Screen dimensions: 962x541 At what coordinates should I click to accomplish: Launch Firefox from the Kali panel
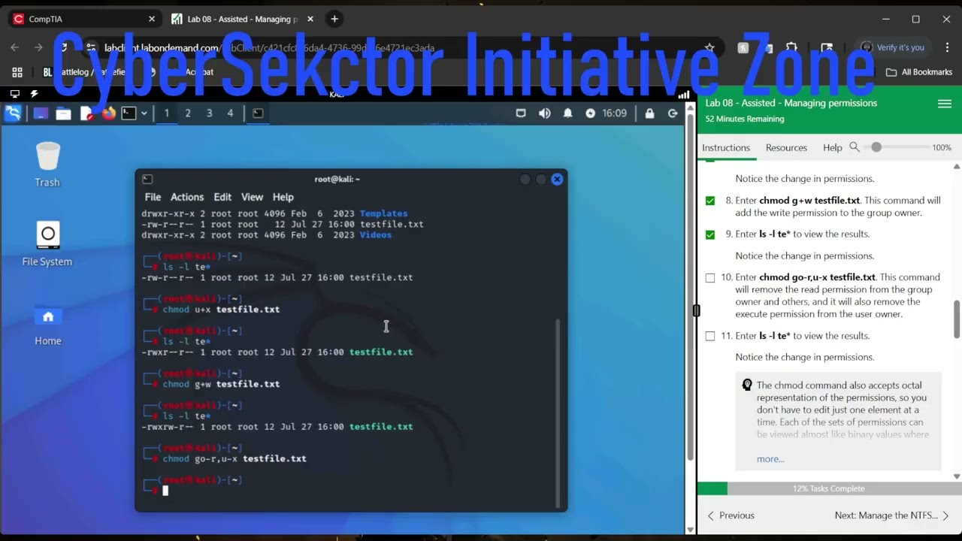[109, 113]
